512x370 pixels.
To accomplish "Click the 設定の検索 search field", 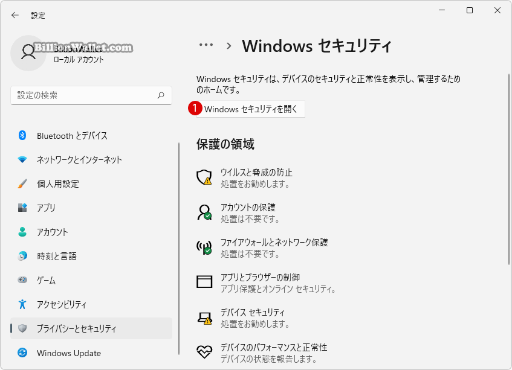I will point(91,95).
